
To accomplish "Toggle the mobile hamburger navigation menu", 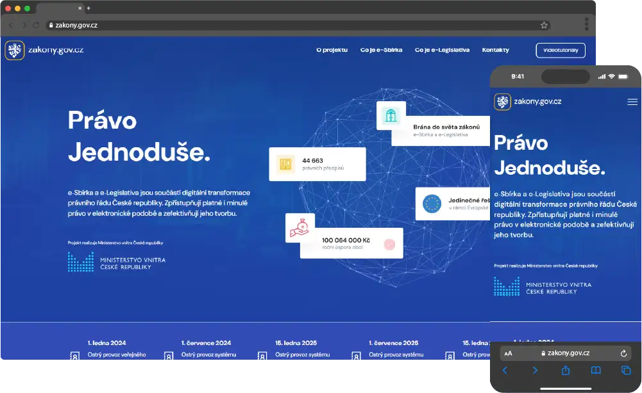I will click(632, 100).
